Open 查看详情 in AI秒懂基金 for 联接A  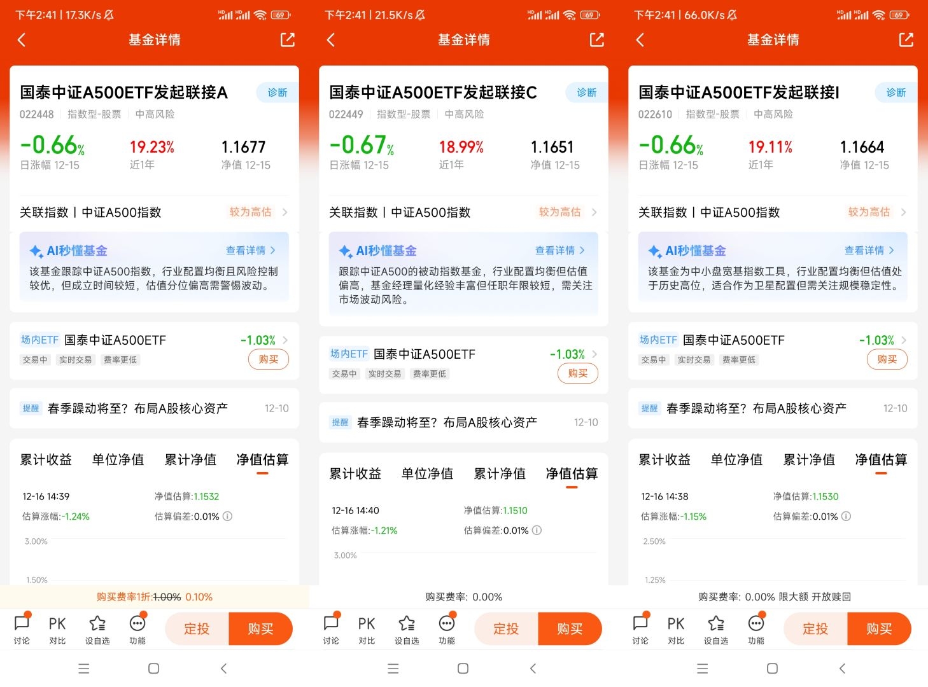tap(250, 251)
